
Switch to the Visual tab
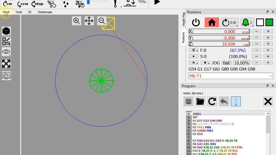[x=6, y=12]
